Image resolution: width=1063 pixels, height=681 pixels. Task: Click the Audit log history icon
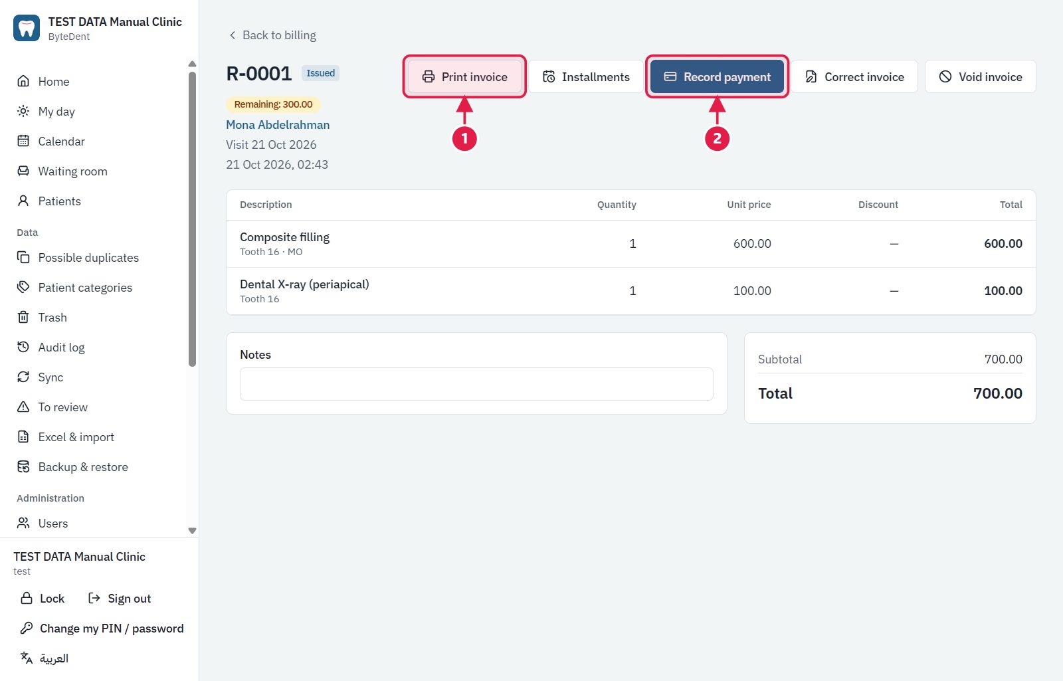[23, 347]
